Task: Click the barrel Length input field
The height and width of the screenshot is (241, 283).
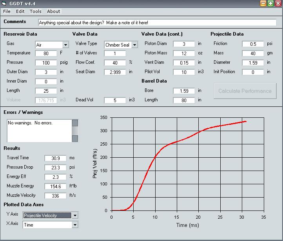Action: (x=184, y=100)
